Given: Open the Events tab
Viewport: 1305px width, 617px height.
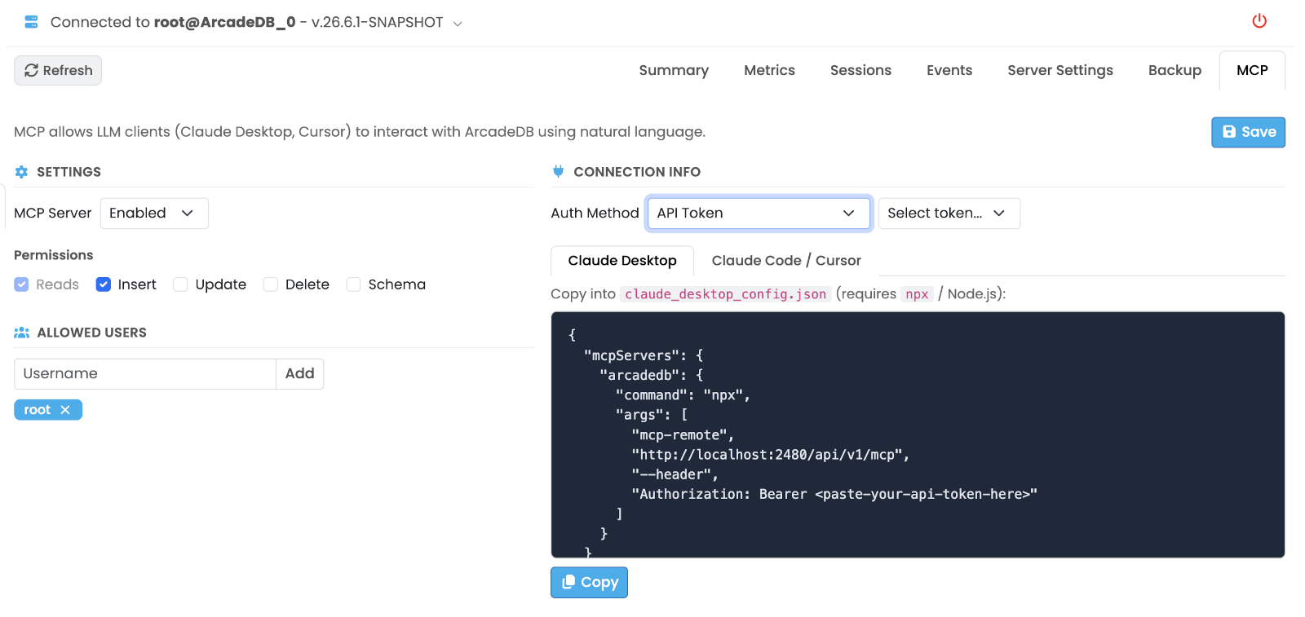Looking at the screenshot, I should 949,70.
